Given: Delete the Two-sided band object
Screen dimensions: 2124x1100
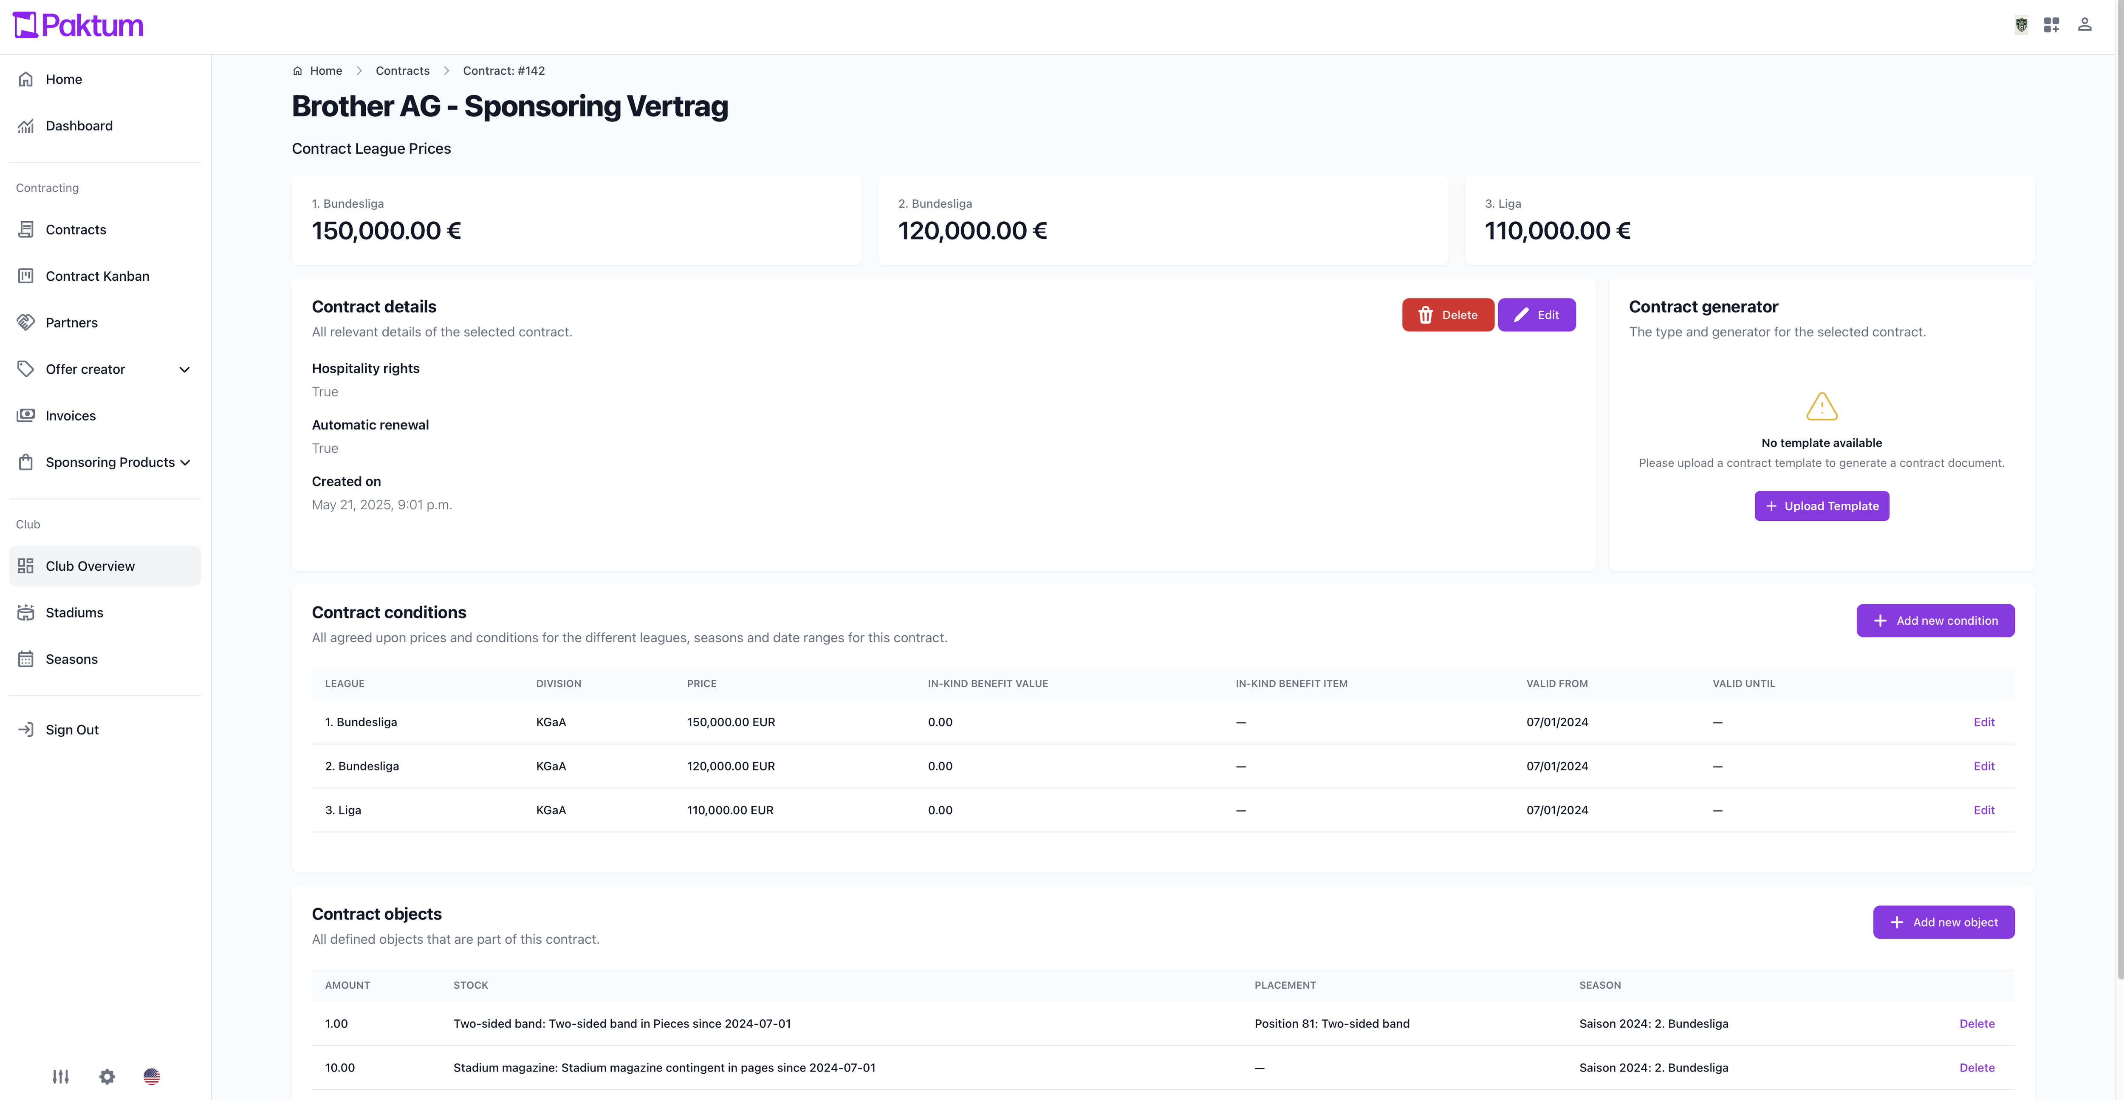Looking at the screenshot, I should [x=1977, y=1024].
